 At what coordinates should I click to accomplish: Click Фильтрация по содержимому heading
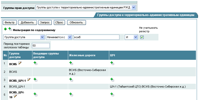click(x=34, y=30)
